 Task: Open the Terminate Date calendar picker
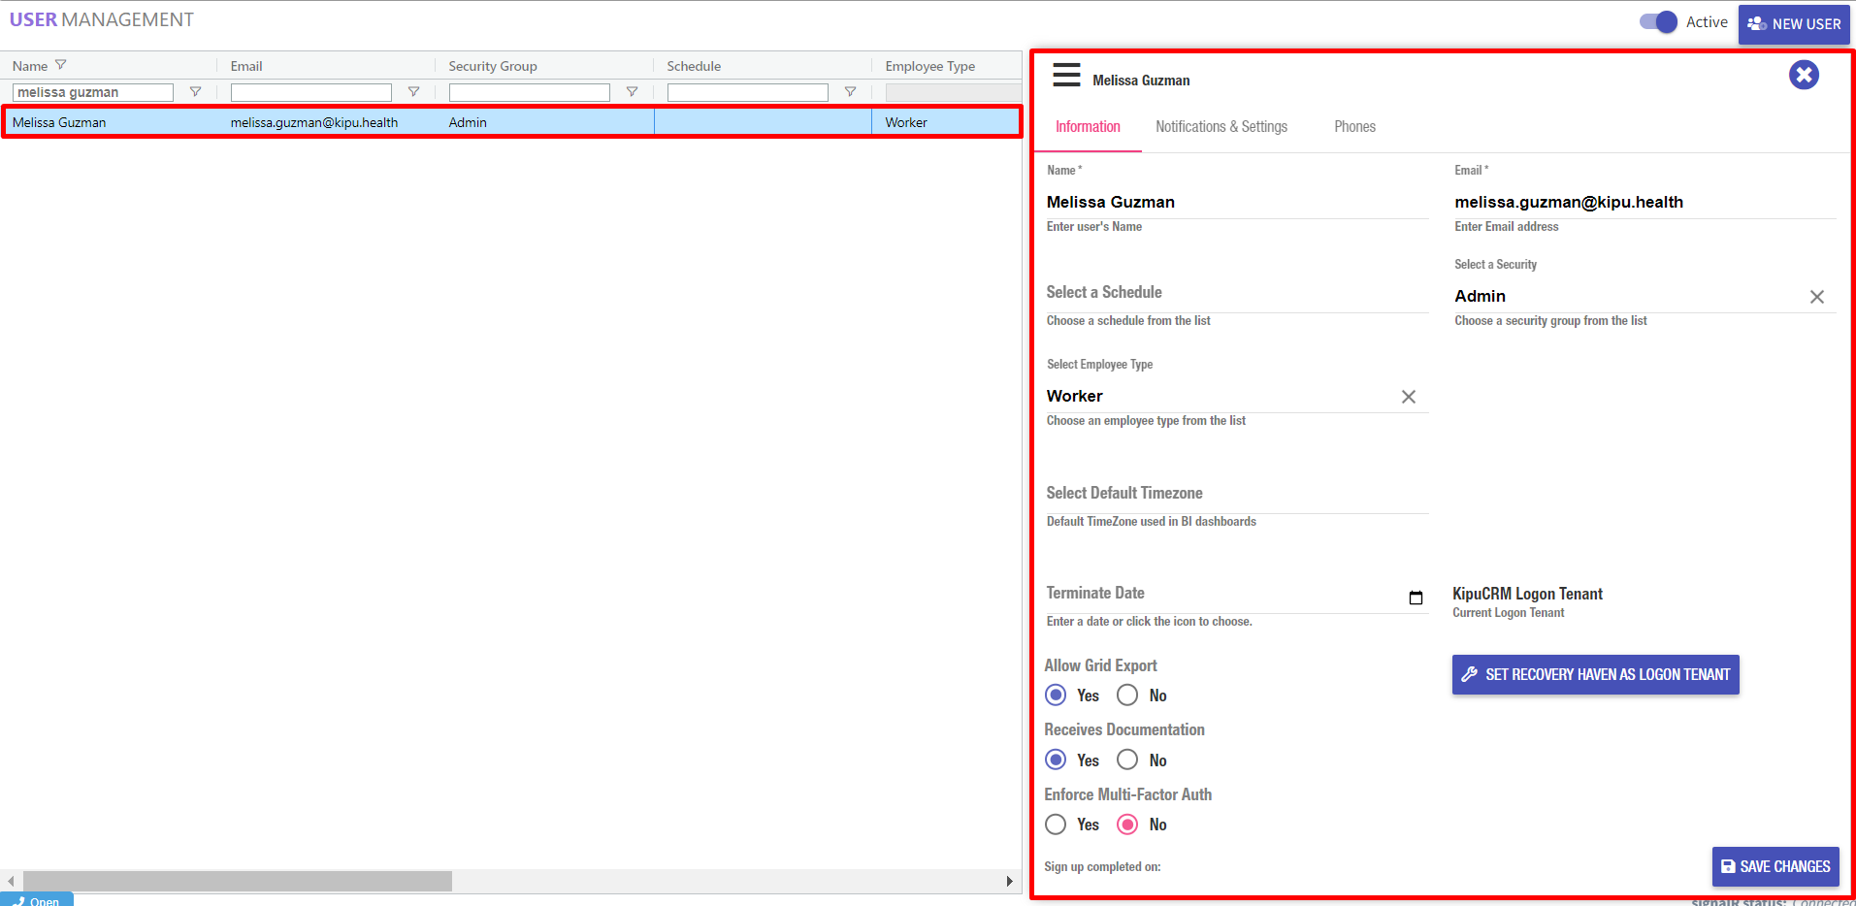pos(1416,598)
